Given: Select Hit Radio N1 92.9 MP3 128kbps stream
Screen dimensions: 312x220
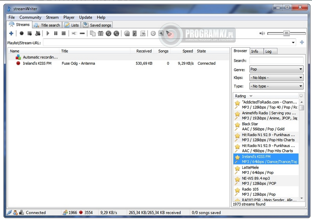Looking at the screenshot, I should pyautogui.click(x=266, y=137).
